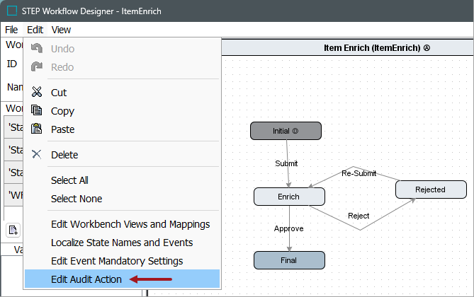Open the File menu
The height and width of the screenshot is (297, 474).
[x=11, y=30]
